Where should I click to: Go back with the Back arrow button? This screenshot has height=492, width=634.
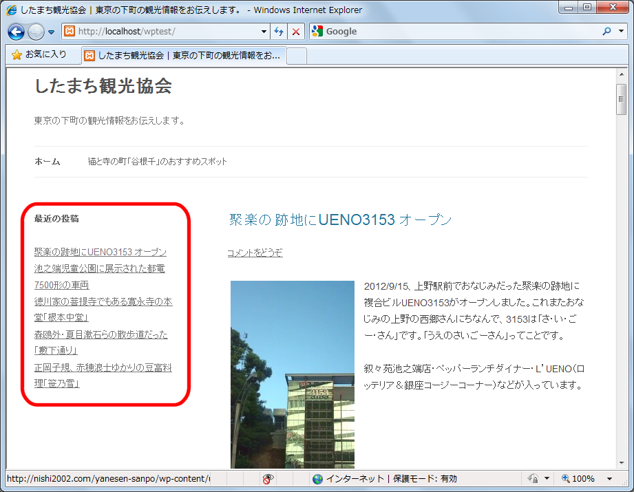(16, 32)
